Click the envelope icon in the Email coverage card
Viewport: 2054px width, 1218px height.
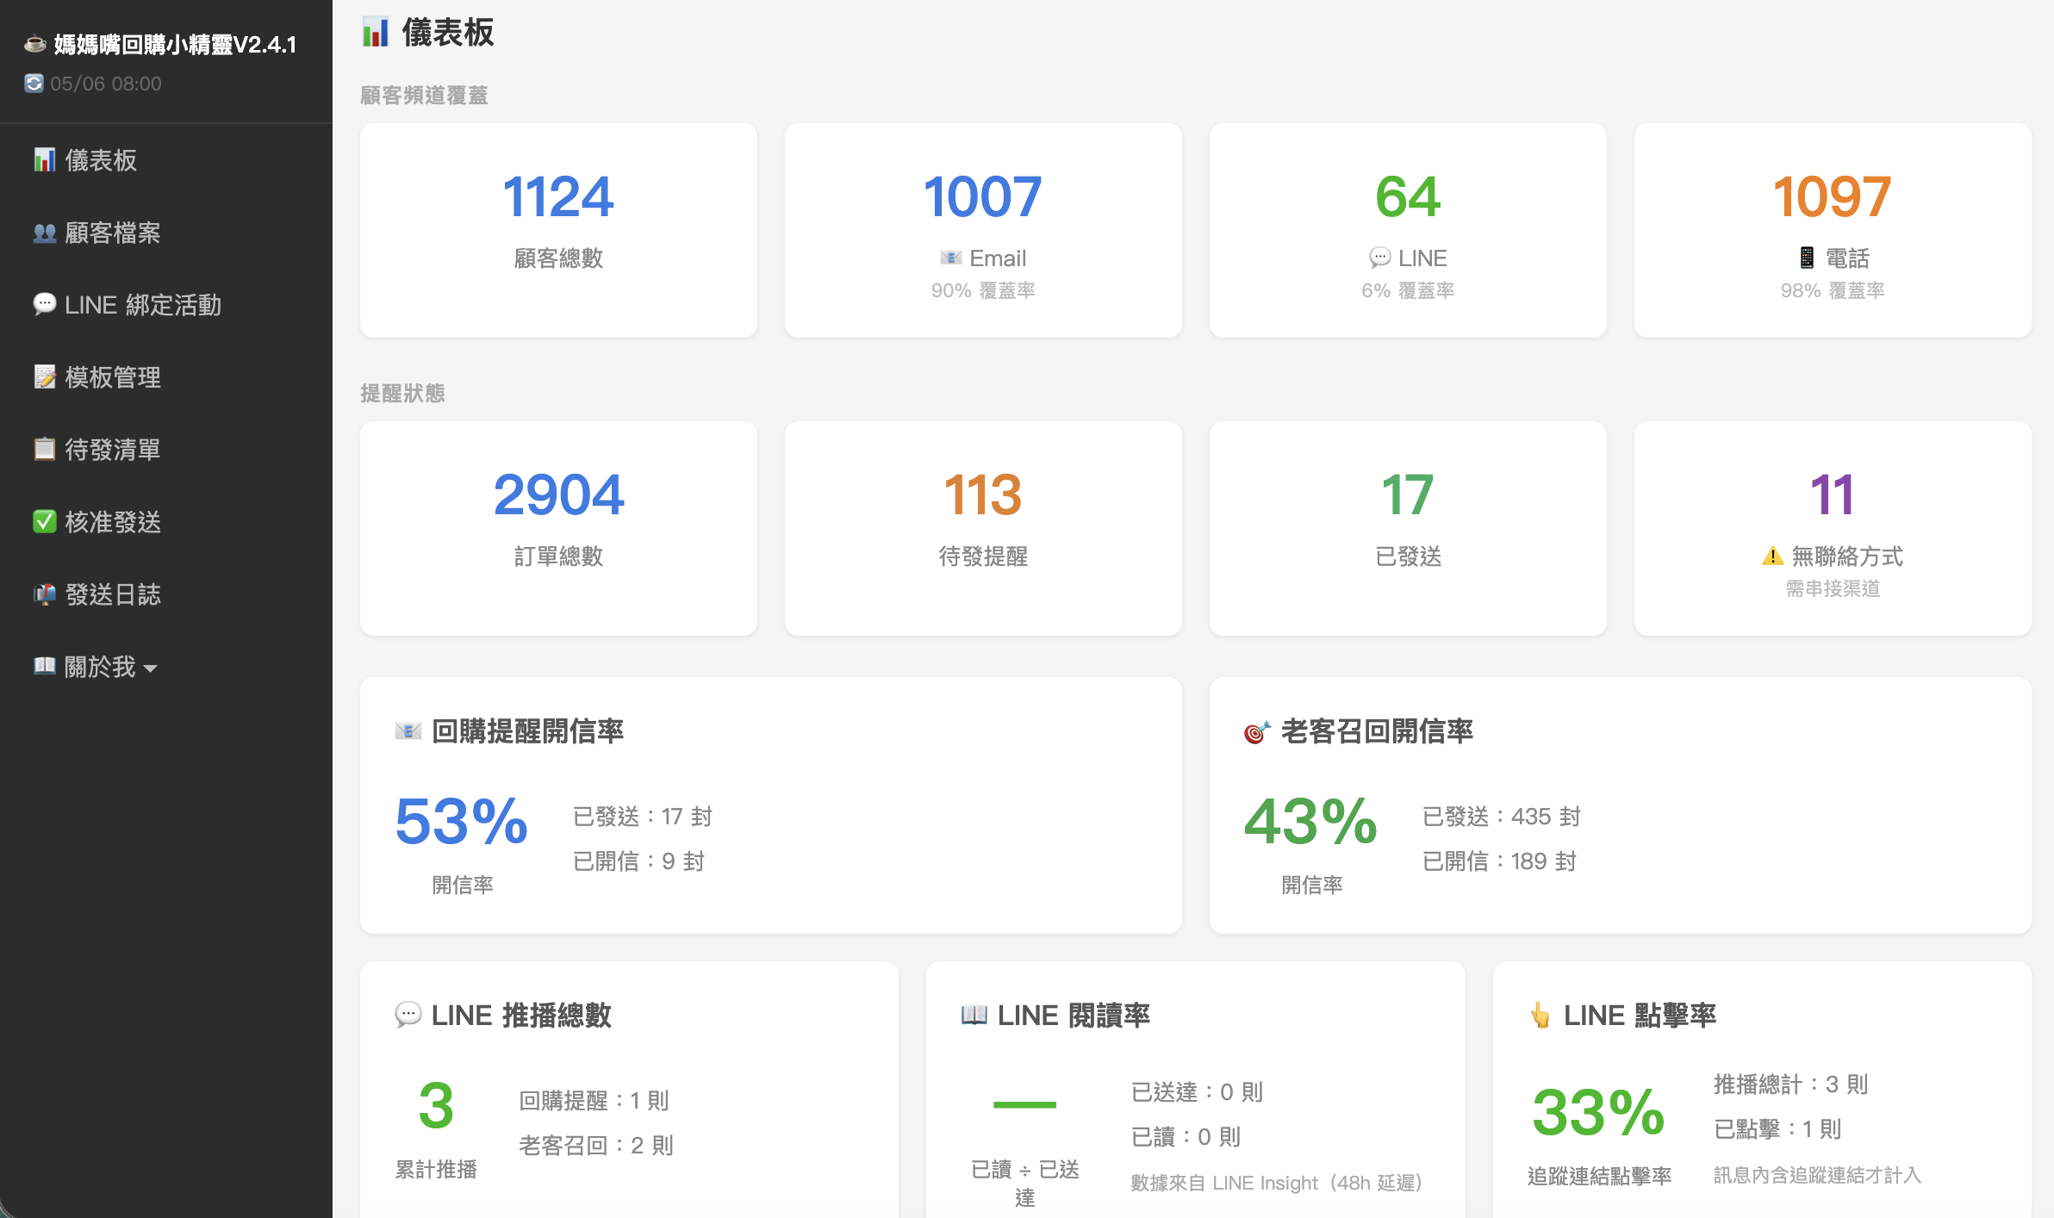coord(951,258)
